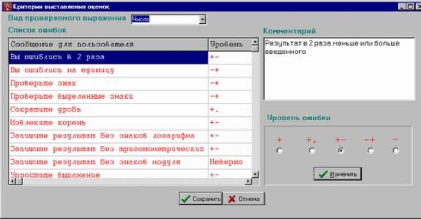
Task: Select row 'Запишите результат без знаков логарифма'
Action: [x=131, y=136]
